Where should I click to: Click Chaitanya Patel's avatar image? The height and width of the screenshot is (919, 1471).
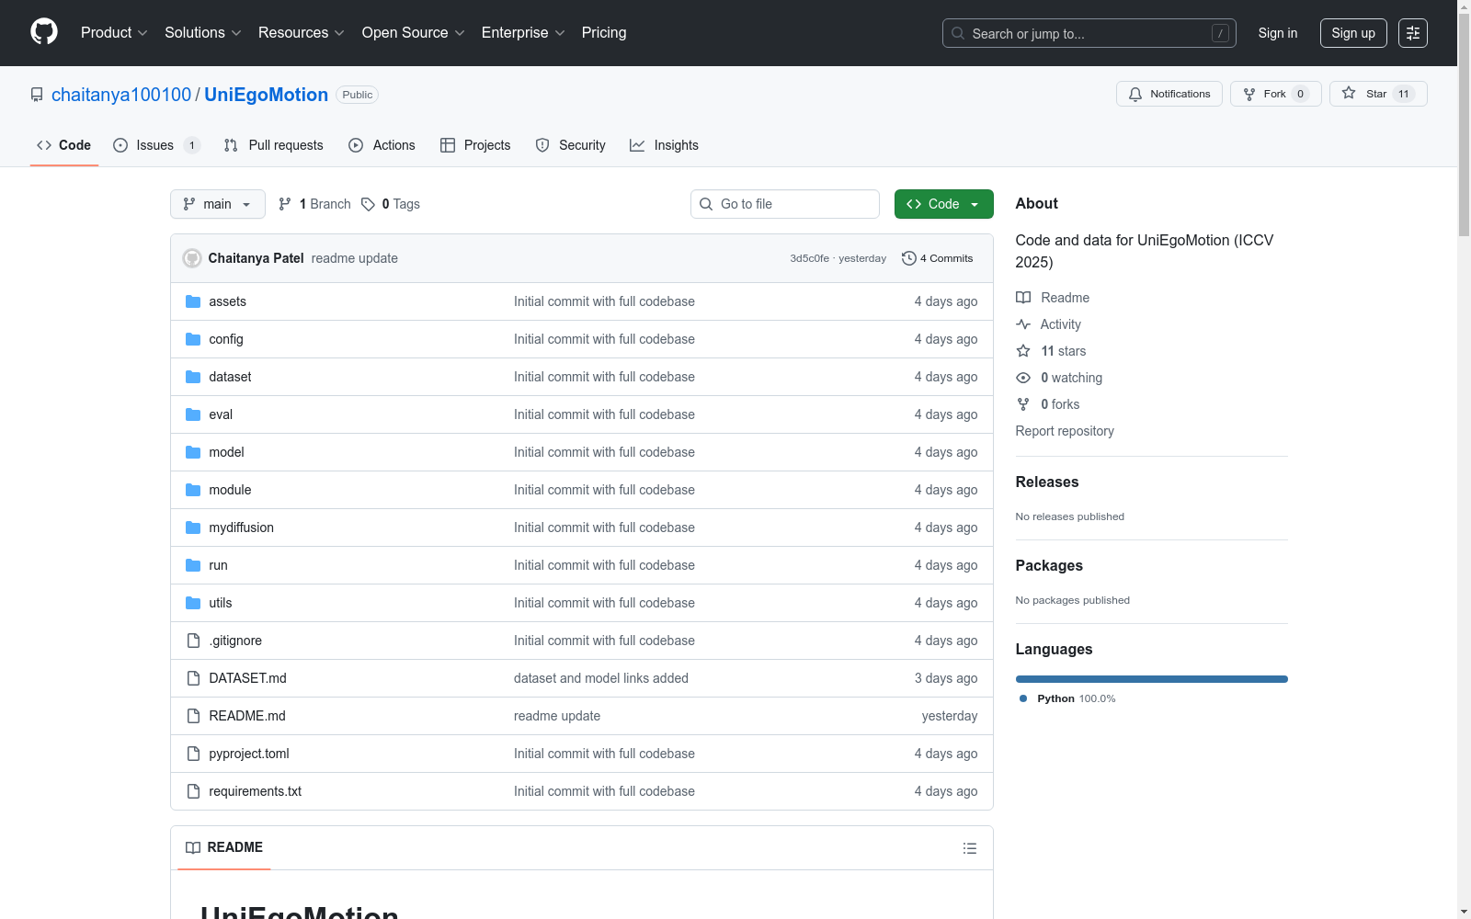pyautogui.click(x=192, y=258)
